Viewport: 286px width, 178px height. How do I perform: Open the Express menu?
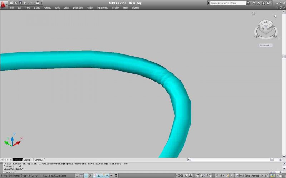pyautogui.click(x=135, y=8)
